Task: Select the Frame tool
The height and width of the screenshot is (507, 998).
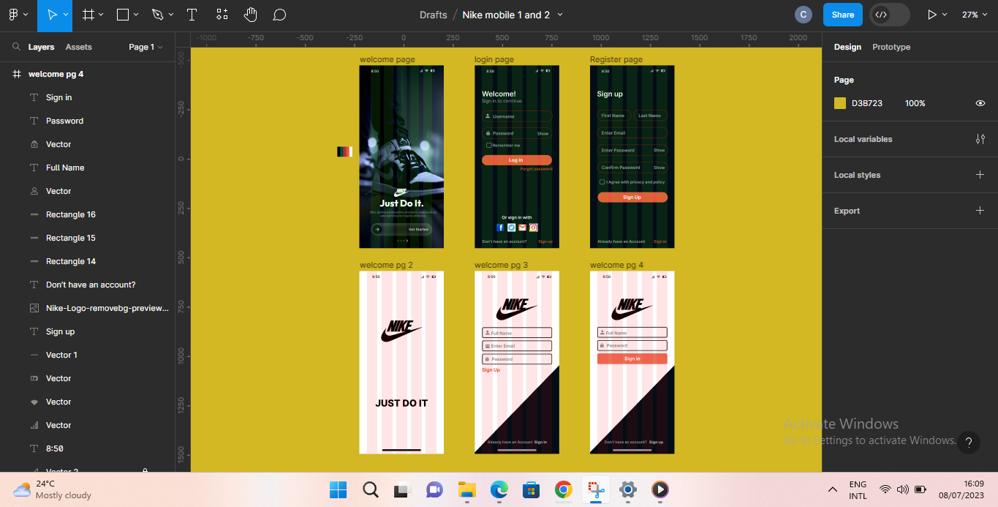Action: [x=88, y=15]
